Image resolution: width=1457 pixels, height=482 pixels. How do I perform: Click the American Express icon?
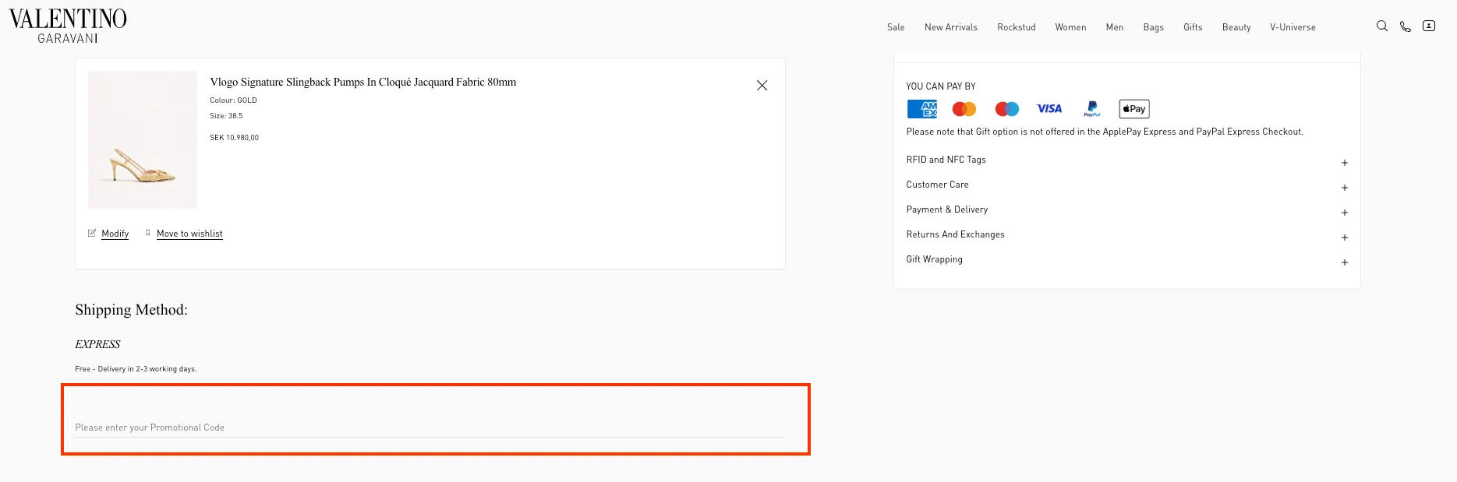921,109
